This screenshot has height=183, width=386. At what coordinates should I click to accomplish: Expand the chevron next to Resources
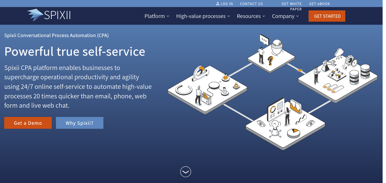click(264, 16)
